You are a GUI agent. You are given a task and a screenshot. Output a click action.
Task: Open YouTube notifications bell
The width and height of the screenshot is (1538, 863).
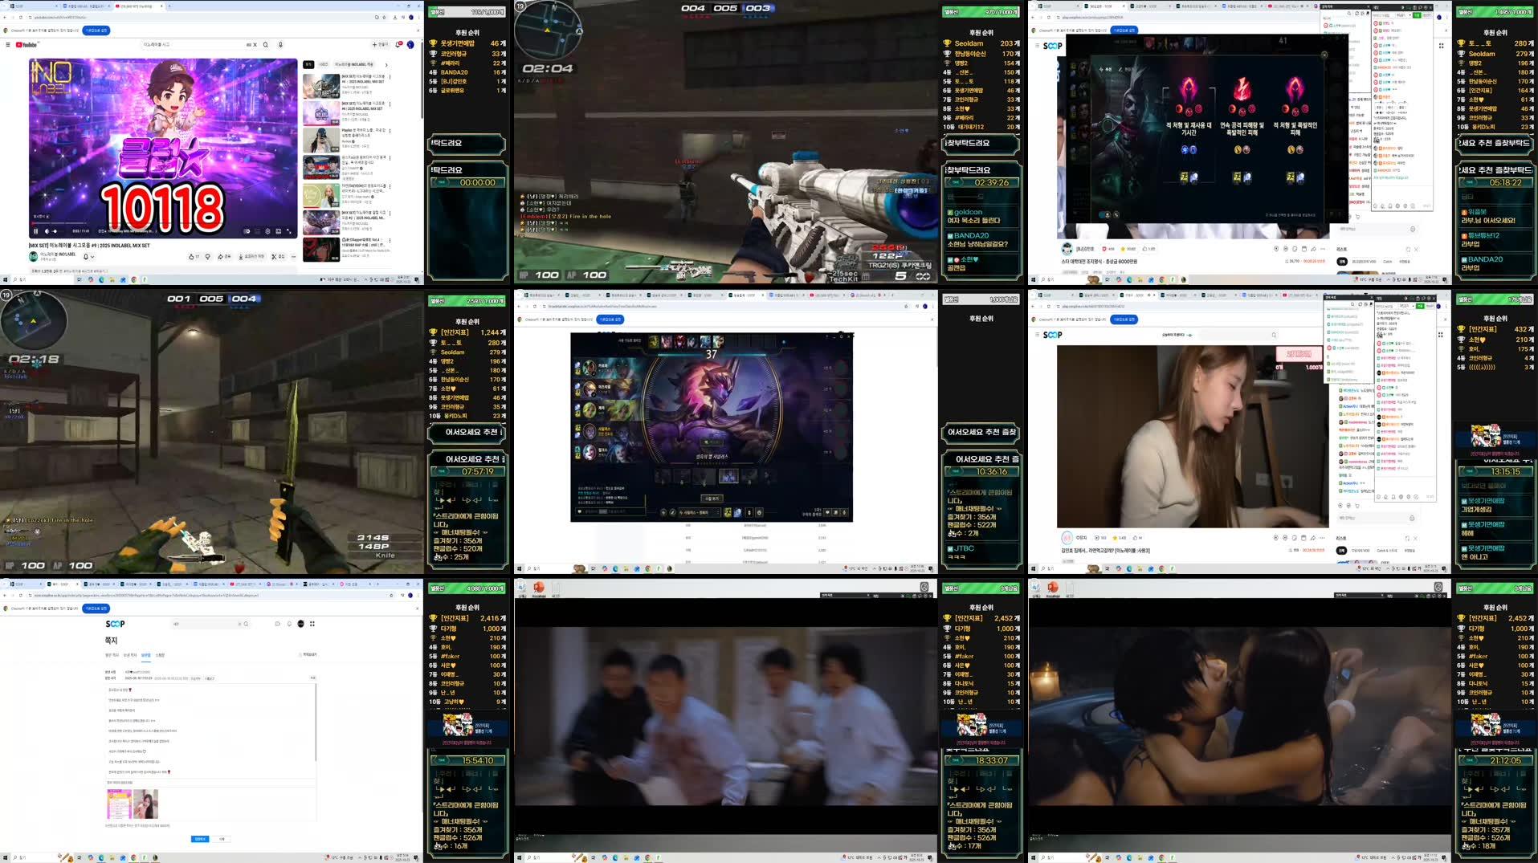point(398,45)
